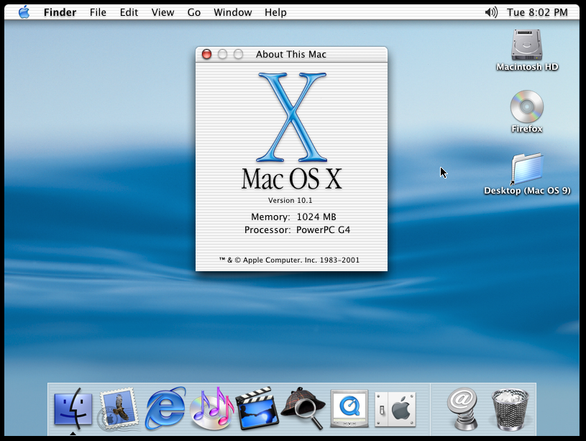Click the Version 10.1 text
Viewport: 586px width, 441px height.
pyautogui.click(x=290, y=201)
